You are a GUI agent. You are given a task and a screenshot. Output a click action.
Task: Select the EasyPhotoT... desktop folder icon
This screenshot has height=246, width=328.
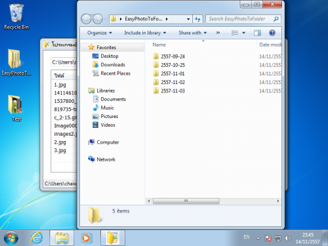point(16,62)
